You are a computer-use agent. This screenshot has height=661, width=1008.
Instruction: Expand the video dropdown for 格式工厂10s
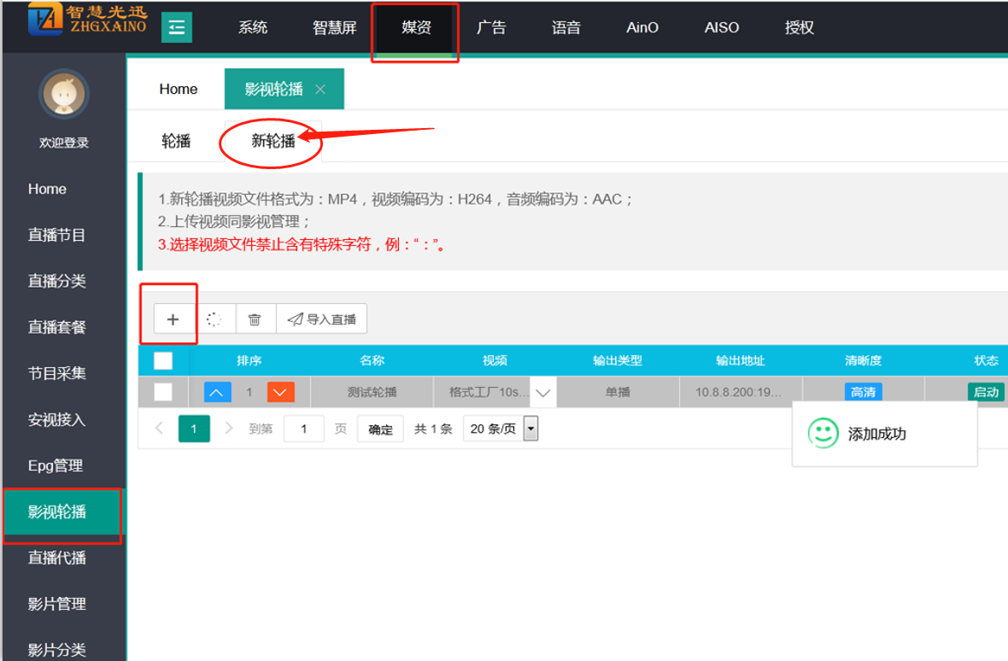(x=543, y=393)
